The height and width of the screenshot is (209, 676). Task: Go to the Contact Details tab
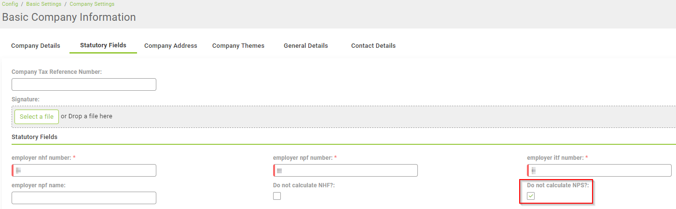373,46
